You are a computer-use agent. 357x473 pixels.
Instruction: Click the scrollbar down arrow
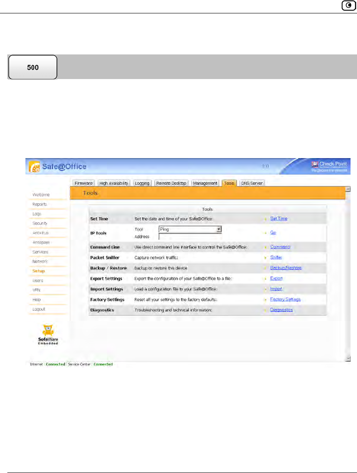pyautogui.click(x=348, y=359)
